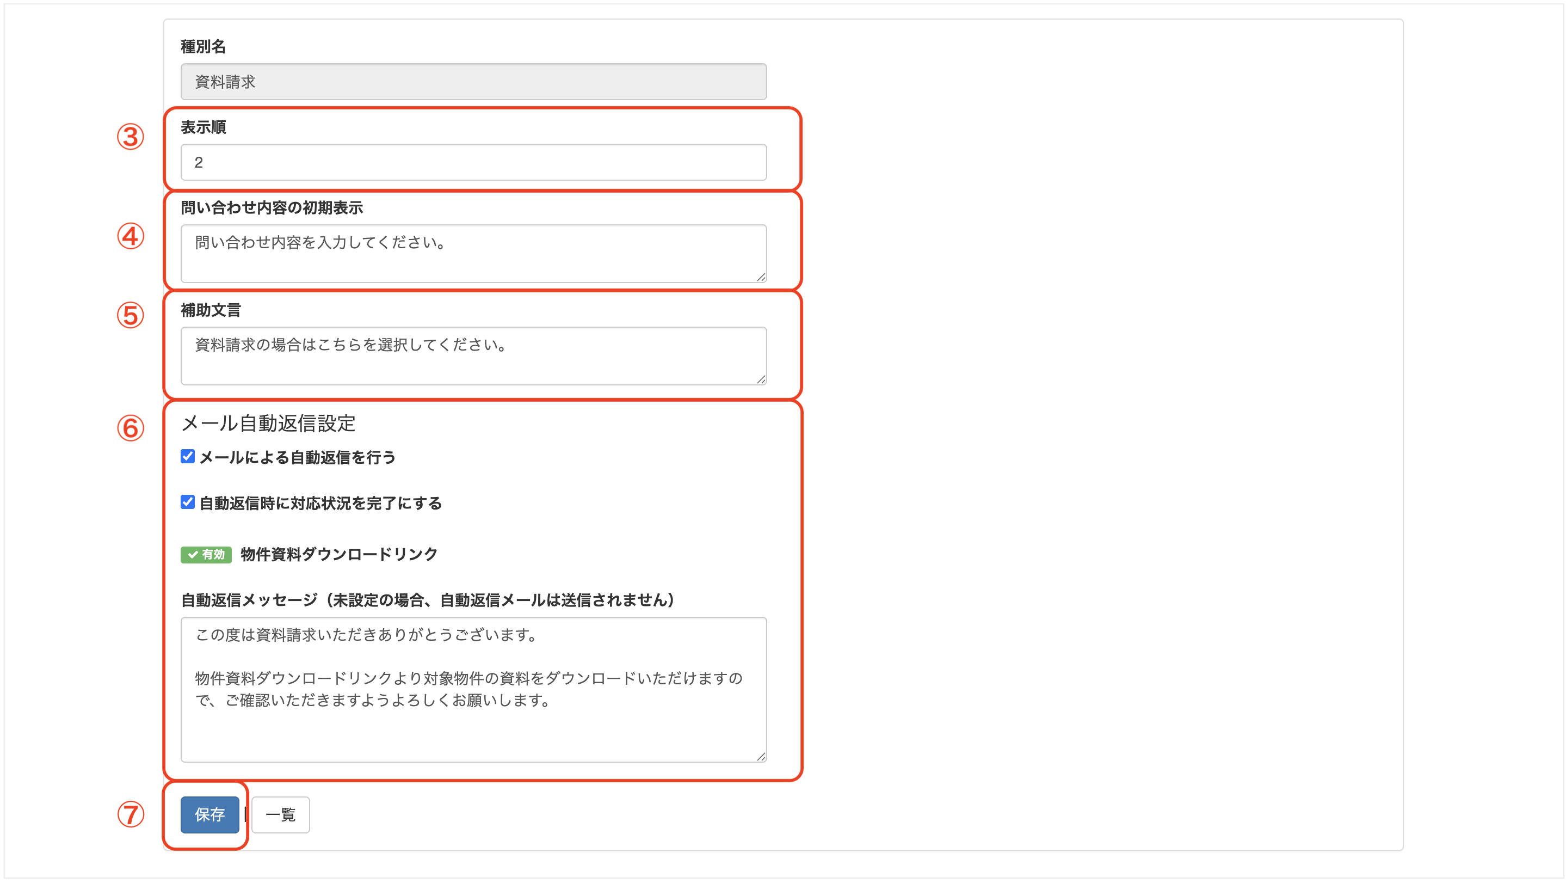Click the 補助文言 textarea
Image resolution: width=1566 pixels, height=883 pixels.
[473, 355]
